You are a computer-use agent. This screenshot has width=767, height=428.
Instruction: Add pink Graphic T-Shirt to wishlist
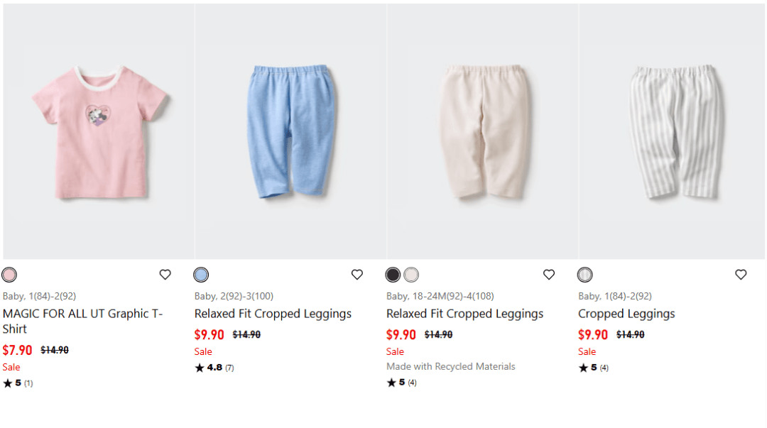click(x=165, y=275)
